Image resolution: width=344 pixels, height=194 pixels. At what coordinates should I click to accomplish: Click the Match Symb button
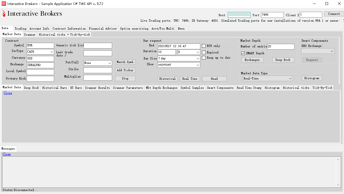click(x=125, y=62)
